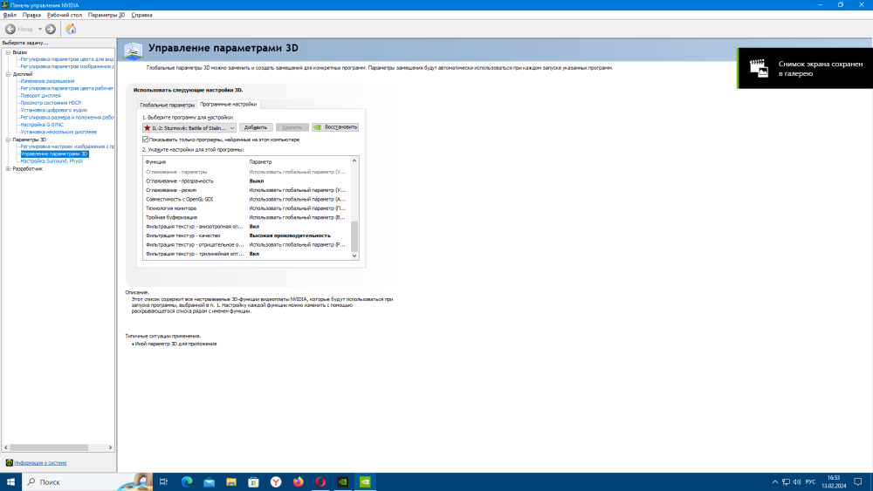The width and height of the screenshot is (873, 491).
Task: Launch Firefox from the taskbar
Action: (298, 482)
